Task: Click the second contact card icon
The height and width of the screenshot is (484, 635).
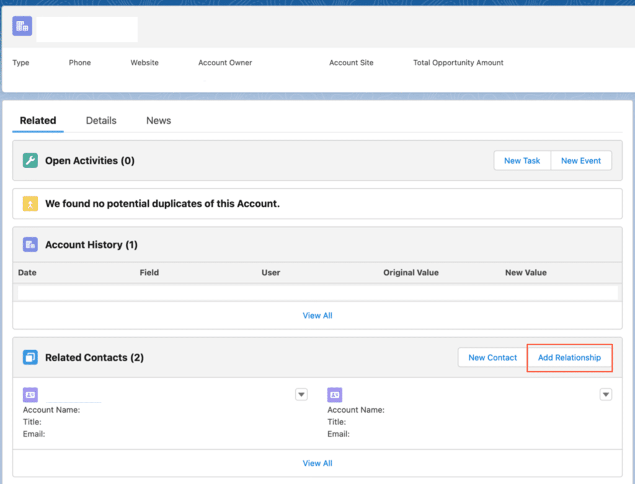Action: [335, 395]
